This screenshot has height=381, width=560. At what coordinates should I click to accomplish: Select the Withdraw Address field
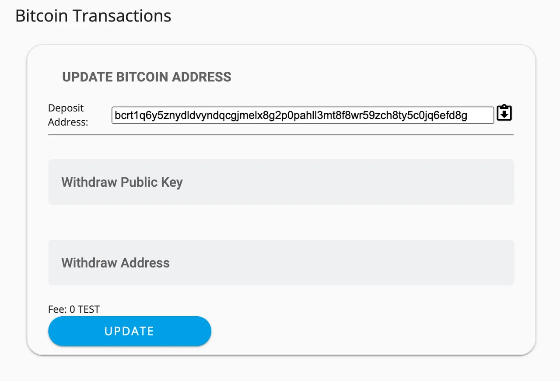(281, 262)
